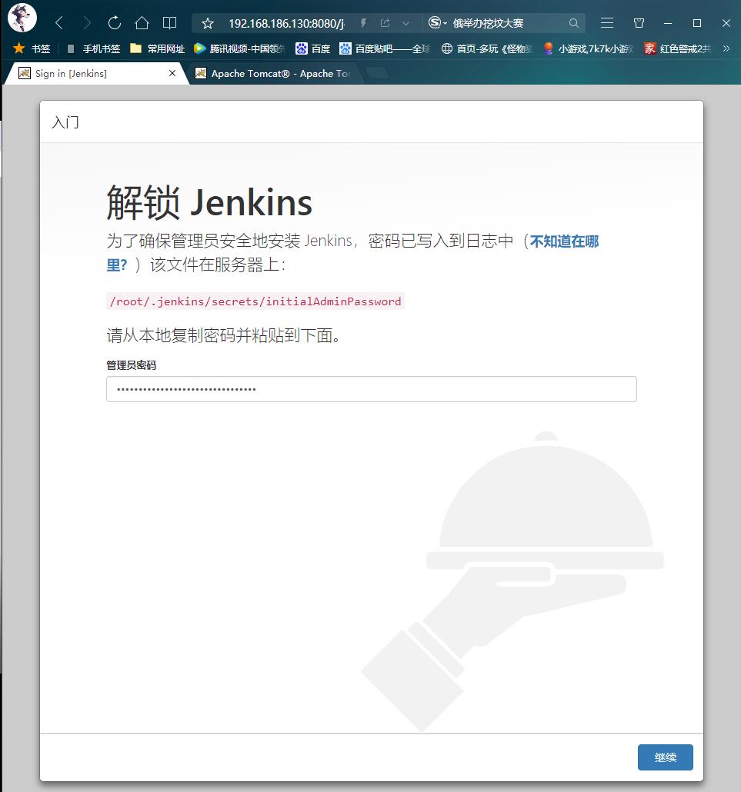Click the 请从本地复制密码并粘贴到下面 instruction text
This screenshot has height=792, width=741.
[x=224, y=335]
